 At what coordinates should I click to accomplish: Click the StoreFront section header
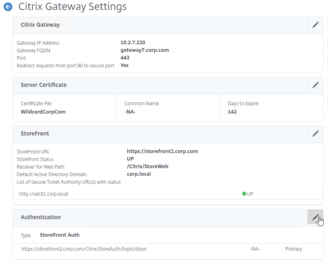pos(35,133)
